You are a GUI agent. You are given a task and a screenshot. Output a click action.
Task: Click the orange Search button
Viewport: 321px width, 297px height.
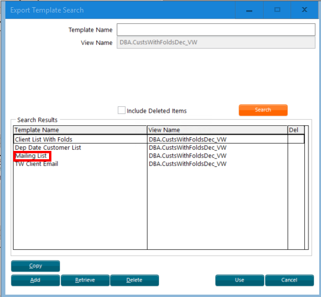263,110
